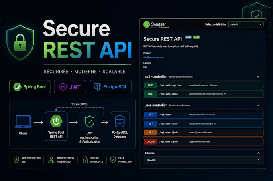Click the 'Schemas' heading text

149,153
